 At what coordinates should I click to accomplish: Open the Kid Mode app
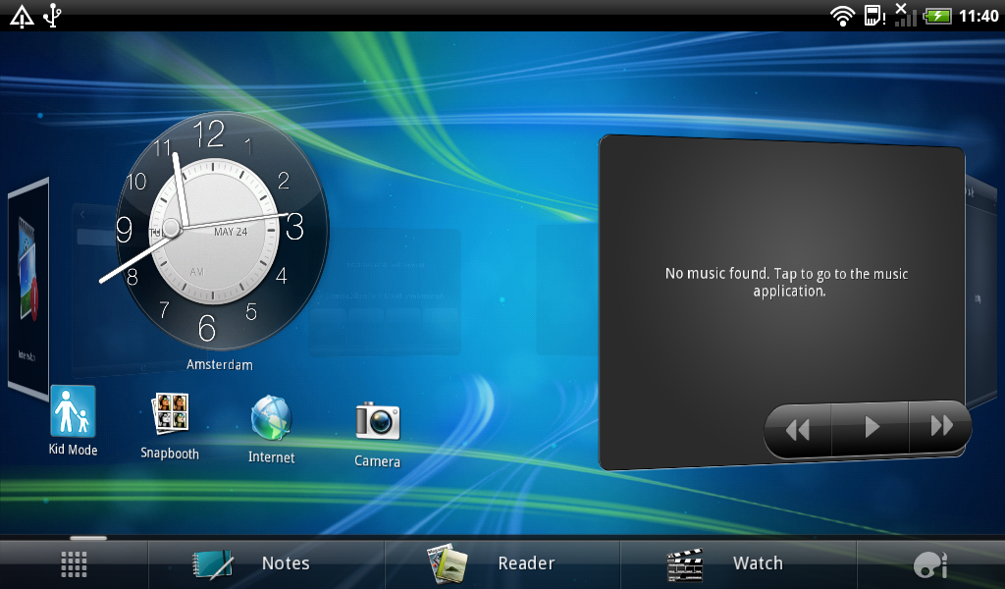pyautogui.click(x=73, y=420)
